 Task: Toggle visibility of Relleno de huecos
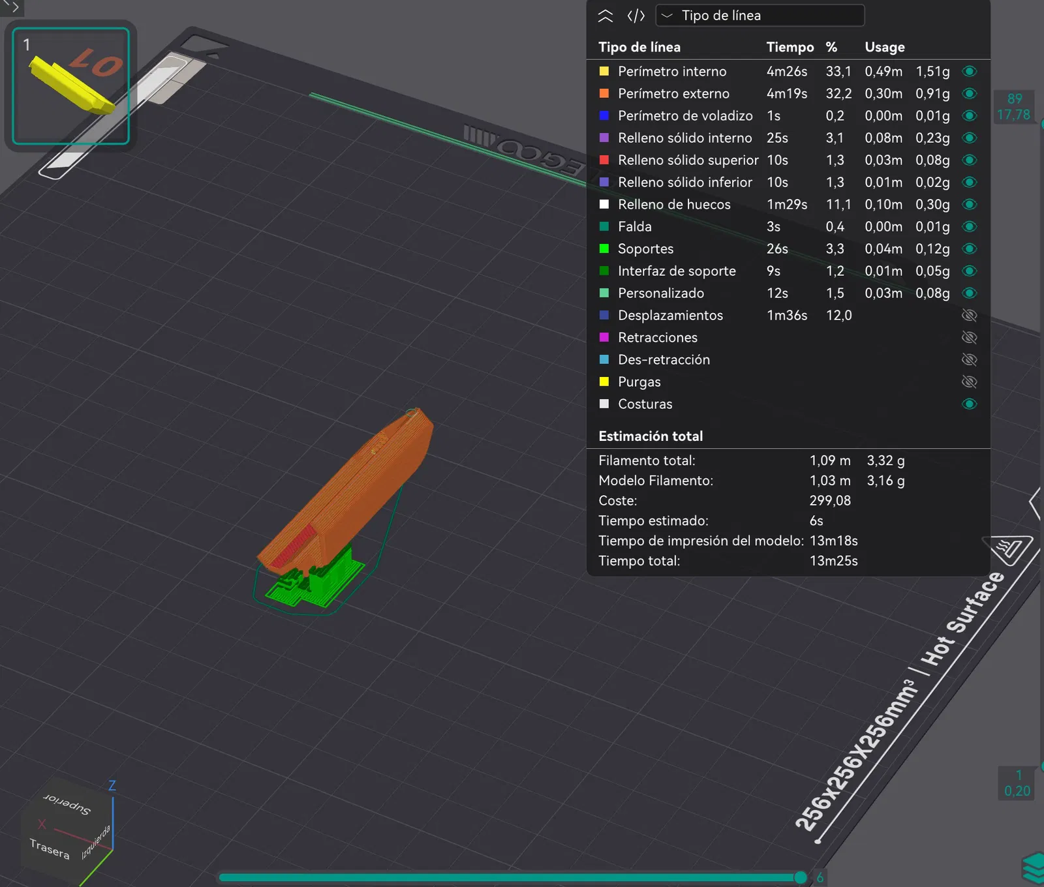(970, 204)
